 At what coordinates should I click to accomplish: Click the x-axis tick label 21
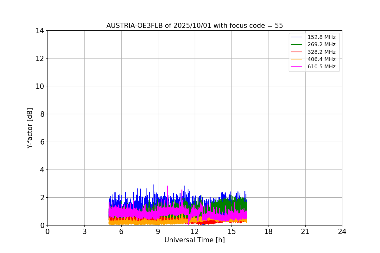pyautogui.click(x=305, y=231)
